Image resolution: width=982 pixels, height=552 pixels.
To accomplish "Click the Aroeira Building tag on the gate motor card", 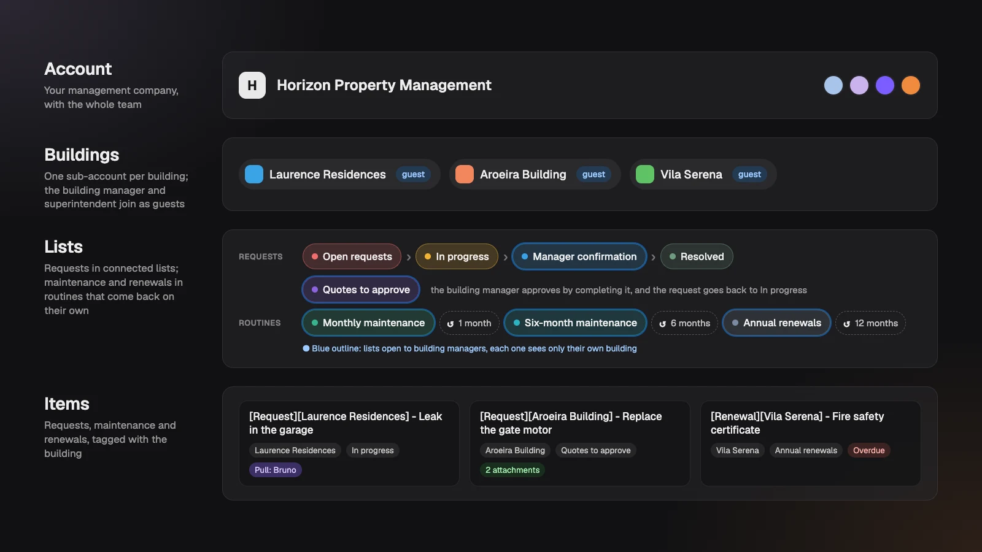I will point(515,450).
